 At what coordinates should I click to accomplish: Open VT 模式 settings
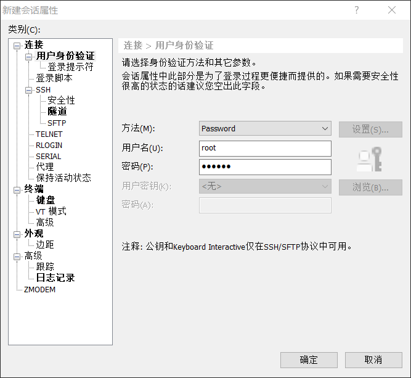click(51, 211)
